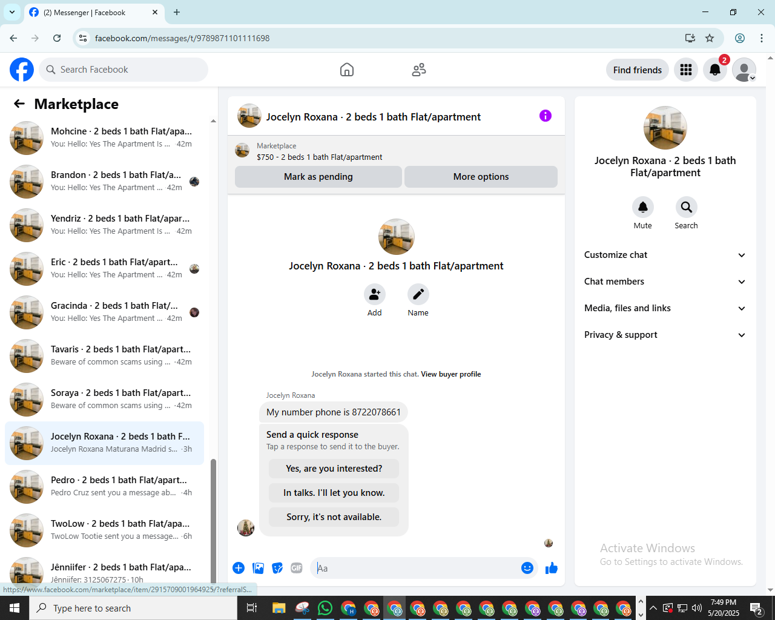Viewport: 775px width, 620px height.
Task: Open the notifications bell with badge 2
Action: coord(715,70)
